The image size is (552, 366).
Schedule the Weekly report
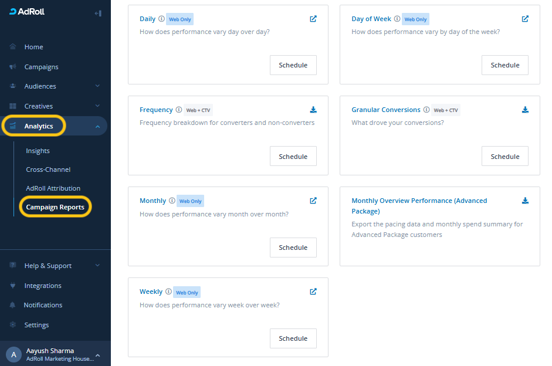tap(293, 338)
